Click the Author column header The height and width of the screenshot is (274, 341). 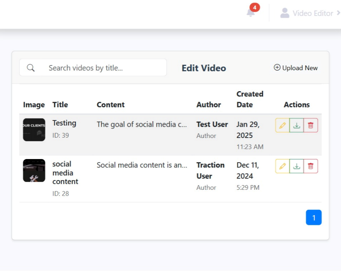[209, 104]
